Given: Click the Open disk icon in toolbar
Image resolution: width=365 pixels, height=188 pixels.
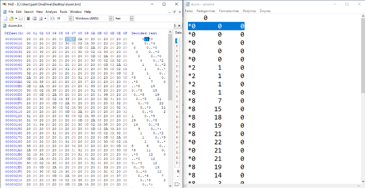Looking at the screenshot, I should coord(34,18).
